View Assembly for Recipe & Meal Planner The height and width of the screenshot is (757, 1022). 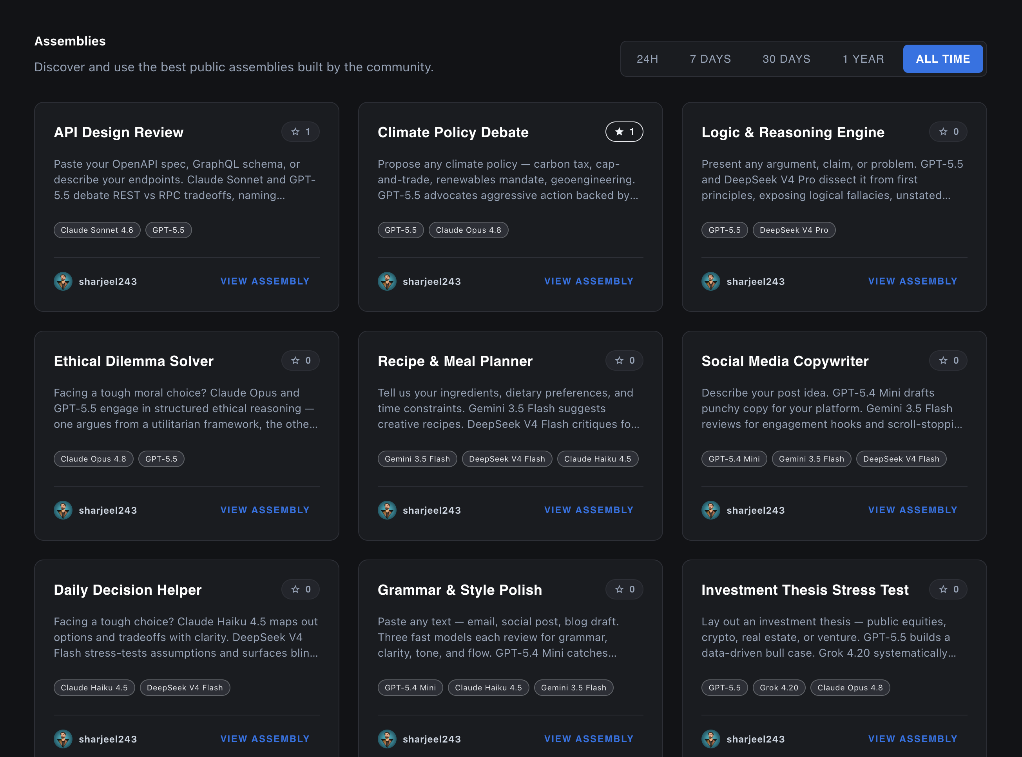[x=589, y=510]
